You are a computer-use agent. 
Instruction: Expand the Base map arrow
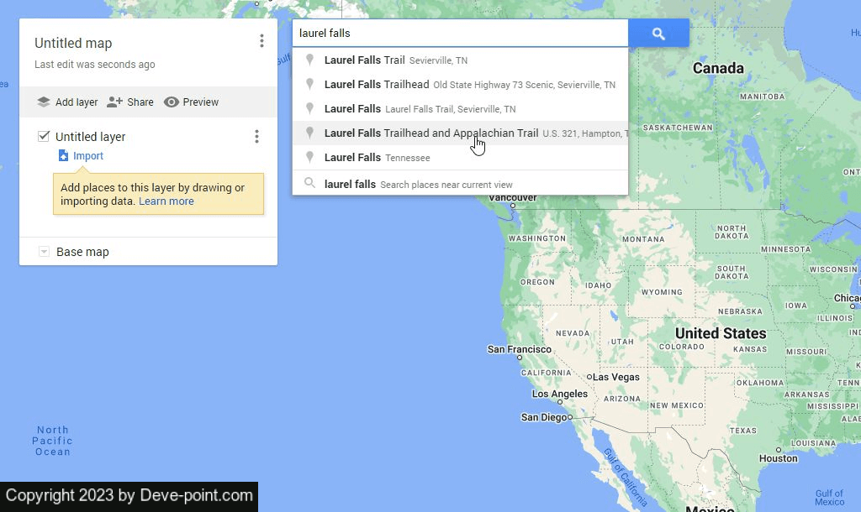coord(44,252)
